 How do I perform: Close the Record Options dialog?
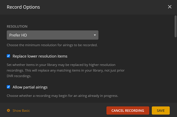tap(170, 7)
